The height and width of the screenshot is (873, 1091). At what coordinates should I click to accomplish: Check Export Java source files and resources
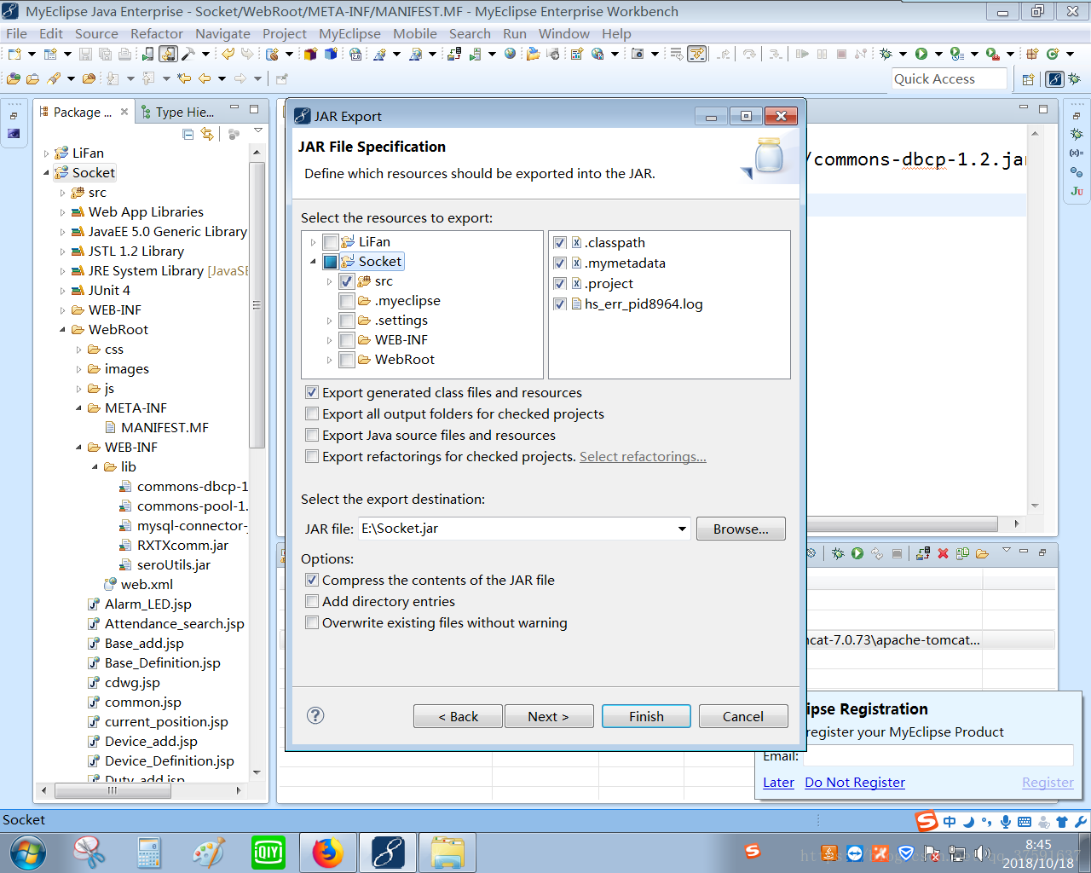312,436
